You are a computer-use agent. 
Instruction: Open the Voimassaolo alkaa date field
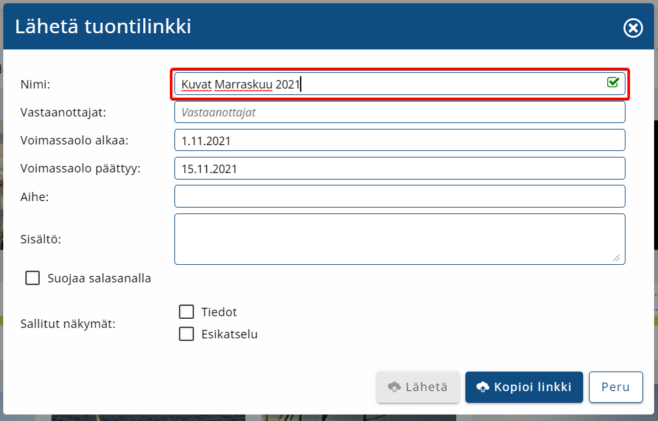click(x=400, y=141)
